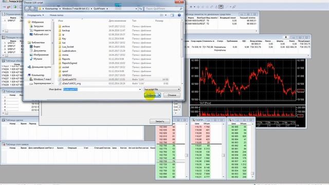Select the LuaIndicators folder
This screenshot has height=185, width=329.
pyautogui.click(x=69, y=51)
